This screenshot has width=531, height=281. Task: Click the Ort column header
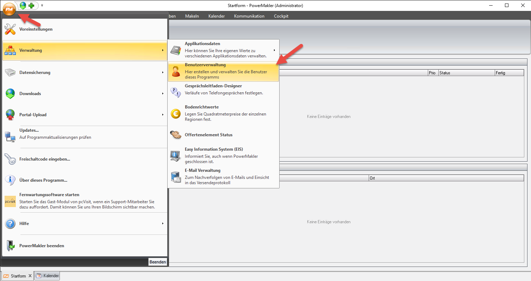click(x=446, y=178)
